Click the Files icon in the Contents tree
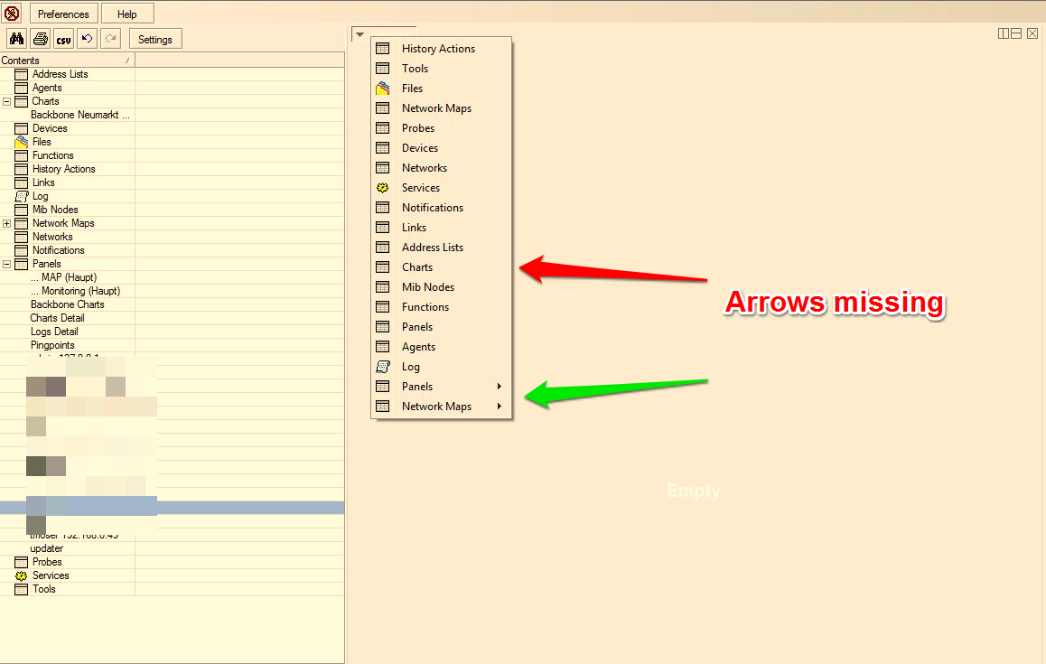The height and width of the screenshot is (664, 1046). point(22,142)
